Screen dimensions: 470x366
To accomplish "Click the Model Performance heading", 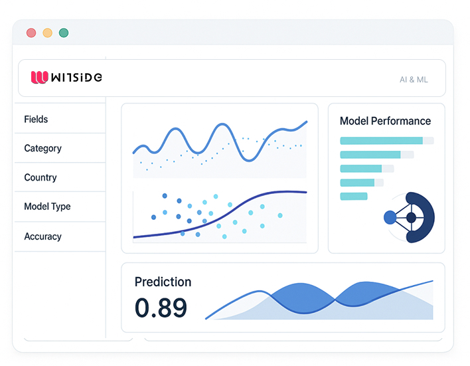I will tap(385, 121).
